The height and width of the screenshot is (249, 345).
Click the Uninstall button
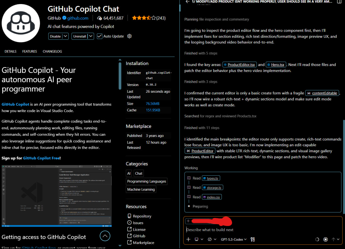(80, 36)
